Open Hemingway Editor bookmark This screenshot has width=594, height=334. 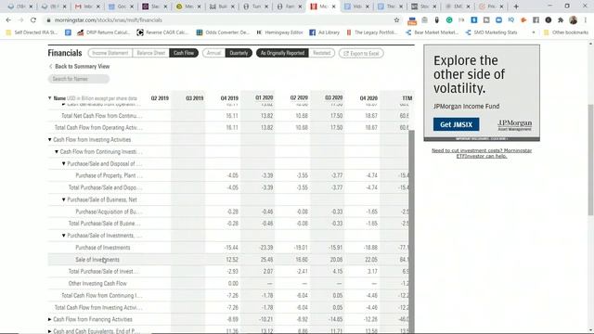pyautogui.click(x=279, y=32)
